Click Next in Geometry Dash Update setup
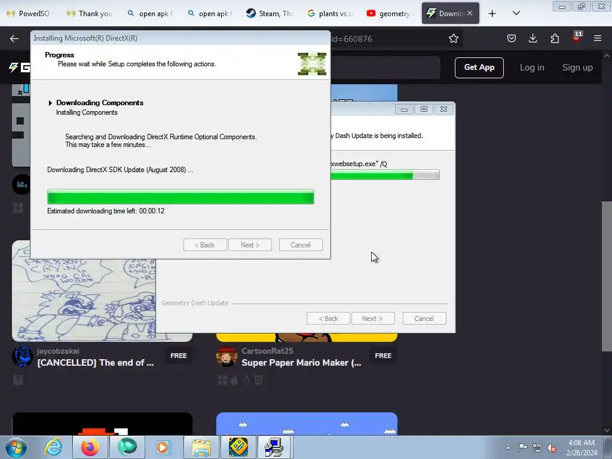 click(373, 319)
